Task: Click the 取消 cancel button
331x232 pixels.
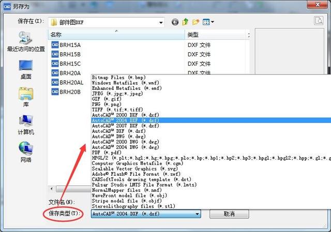Action: click(229, 214)
